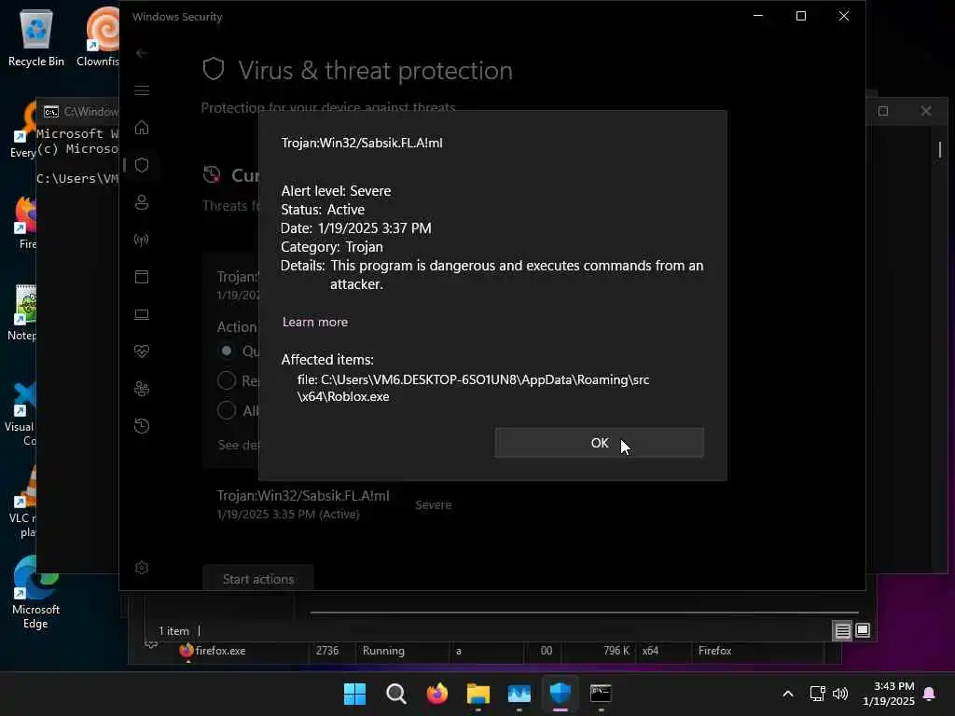This screenshot has width=955, height=716.
Task: Select the Allow on device radio option
Action: click(227, 410)
